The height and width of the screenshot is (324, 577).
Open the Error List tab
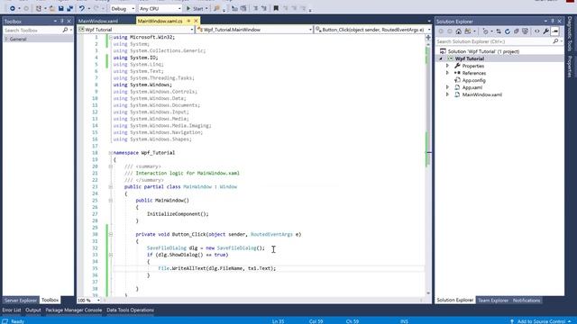pos(12,310)
